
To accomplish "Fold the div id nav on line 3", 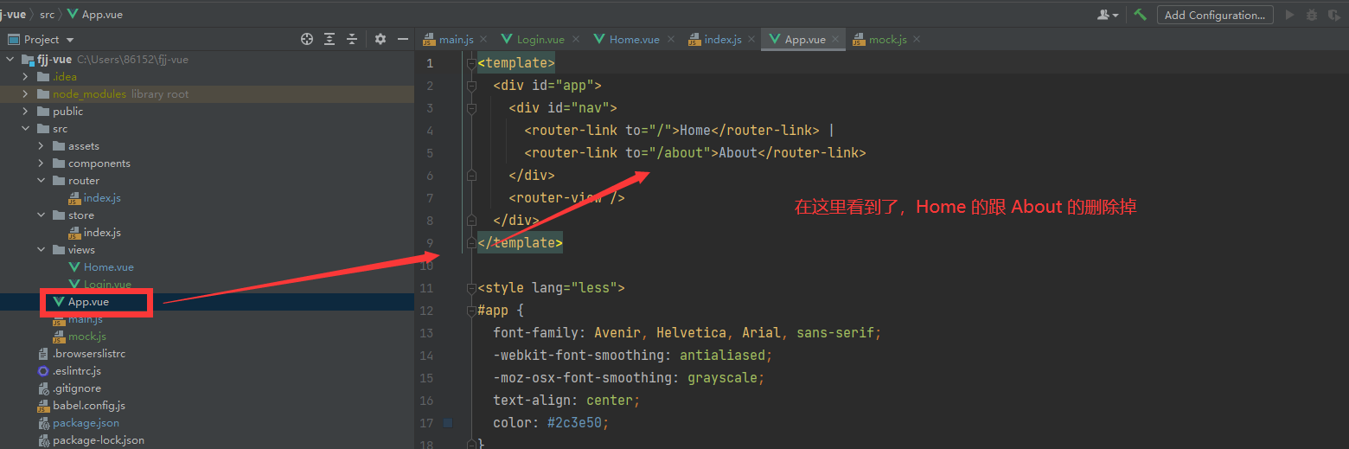I will (471, 108).
